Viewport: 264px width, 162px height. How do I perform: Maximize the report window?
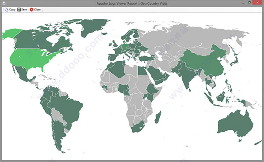(249, 3)
